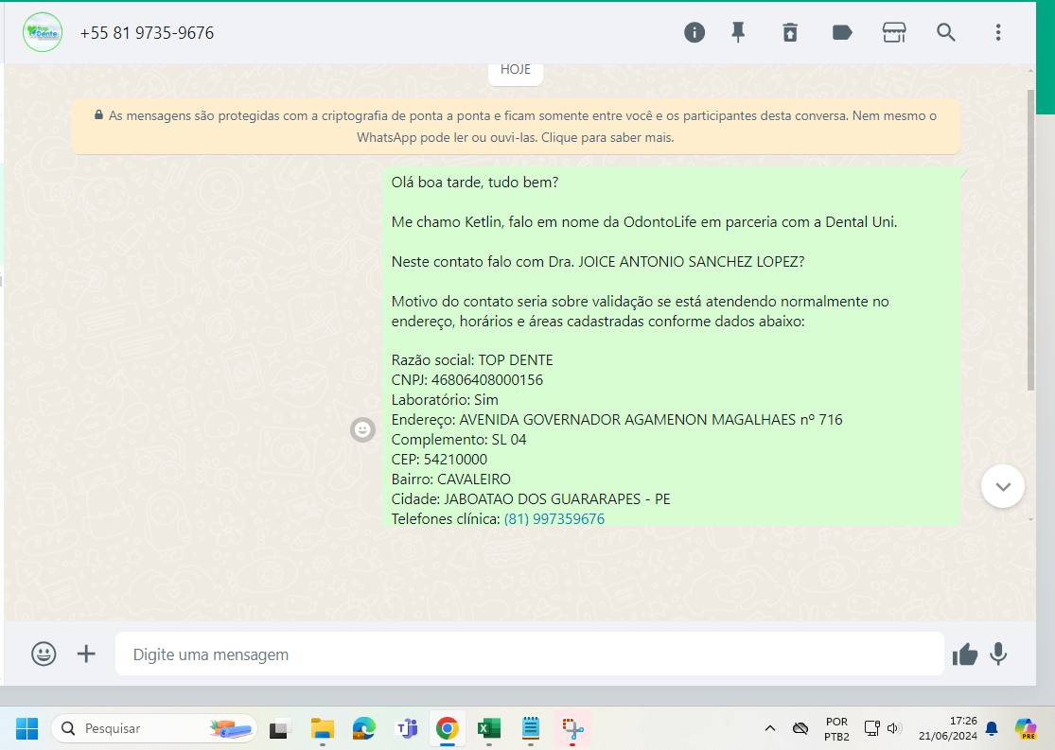Click the 'CEP: 54210000' text
This screenshot has height=750, width=1055.
439,460
